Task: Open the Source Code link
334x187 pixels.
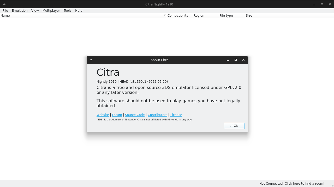Action: [x=135, y=115]
